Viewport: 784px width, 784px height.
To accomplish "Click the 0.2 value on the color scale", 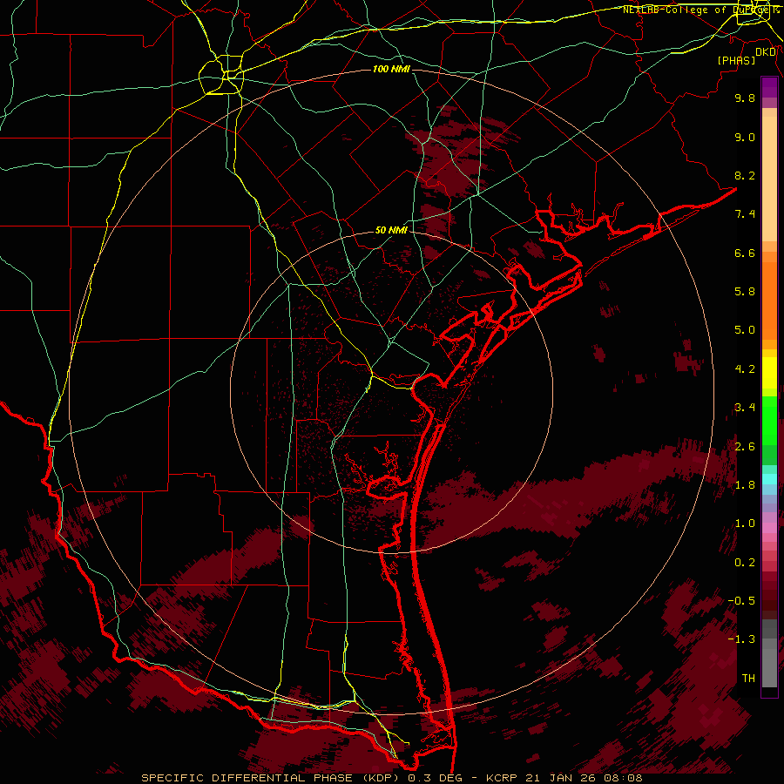I will click(x=745, y=563).
